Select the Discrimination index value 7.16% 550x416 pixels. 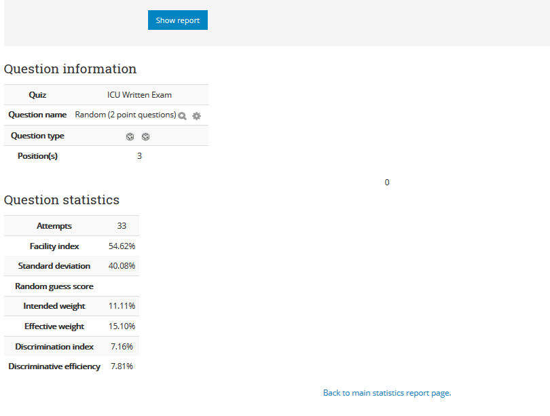122,347
